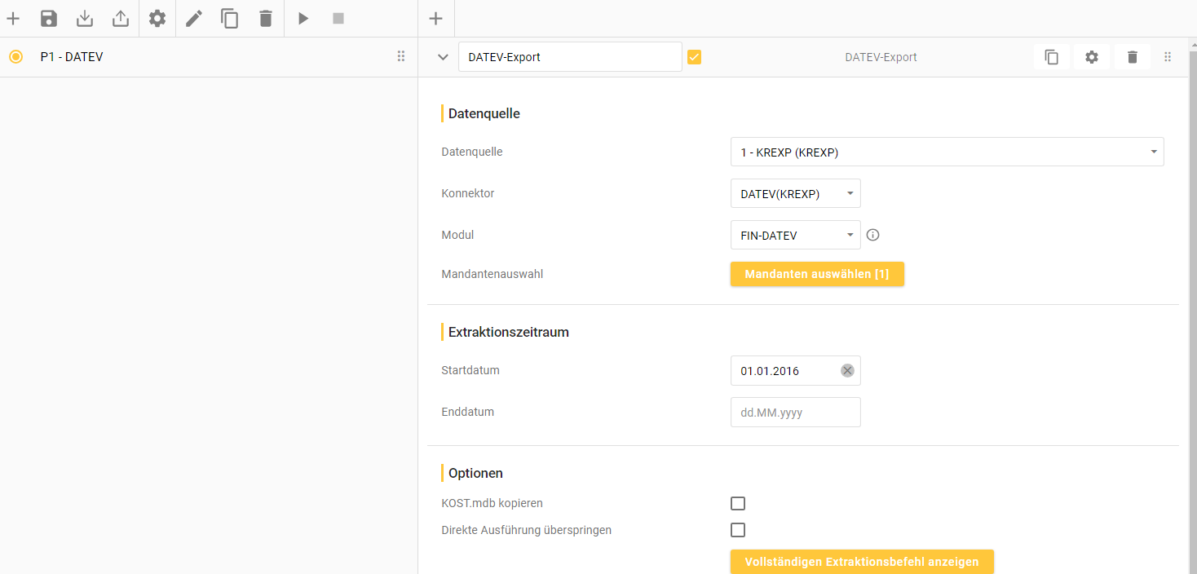The height and width of the screenshot is (574, 1197).
Task: Click Vollständigen Extraktionsbefehl anzeigen button
Action: tap(861, 562)
